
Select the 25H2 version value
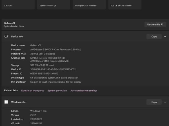pos(33,115)
